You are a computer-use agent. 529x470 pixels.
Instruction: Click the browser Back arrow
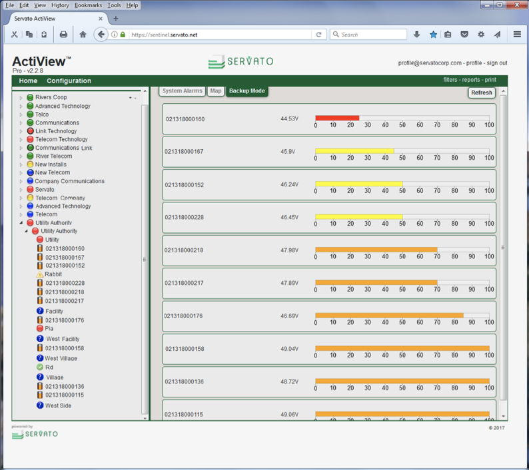click(101, 35)
